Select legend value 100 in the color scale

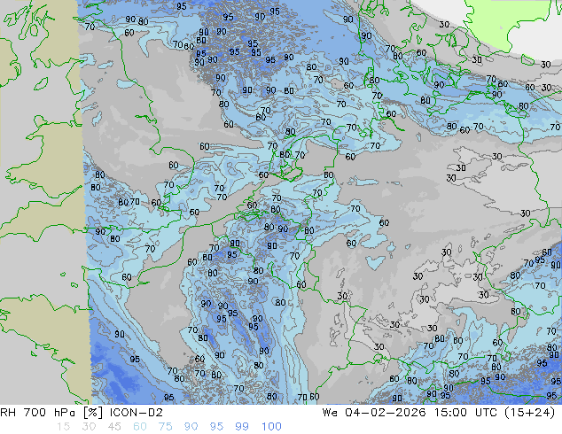(x=271, y=427)
